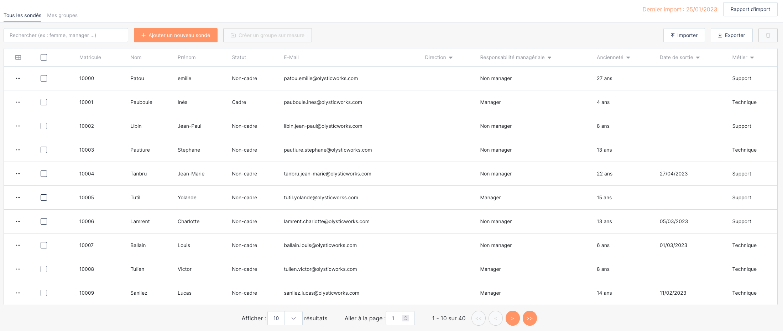This screenshot has height=331, width=783.
Task: Click the page number stepper arrows
Action: pos(405,318)
